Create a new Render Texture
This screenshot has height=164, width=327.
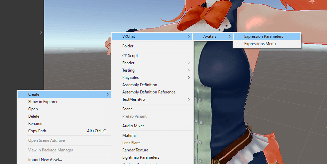point(152,150)
